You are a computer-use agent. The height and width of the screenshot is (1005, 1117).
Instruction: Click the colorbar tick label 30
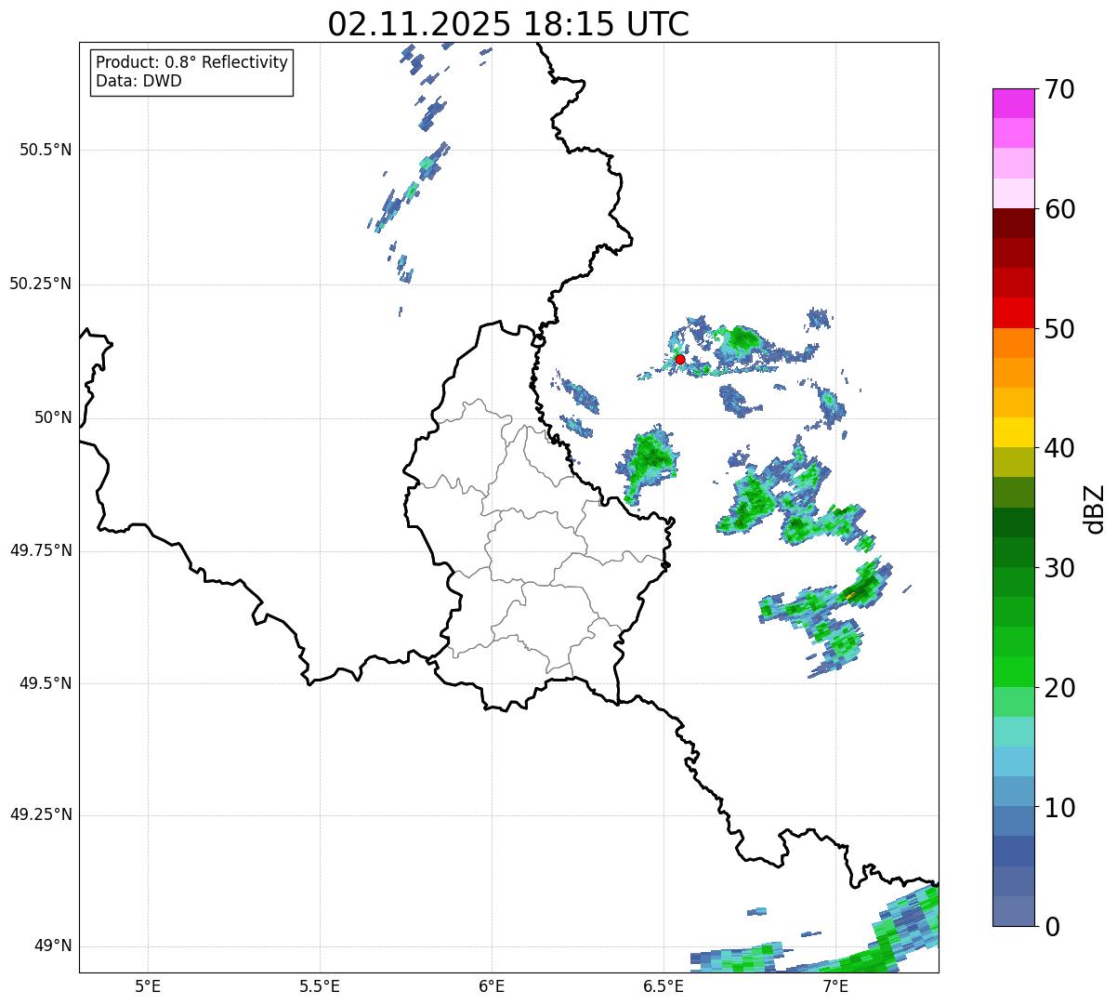tap(1059, 568)
